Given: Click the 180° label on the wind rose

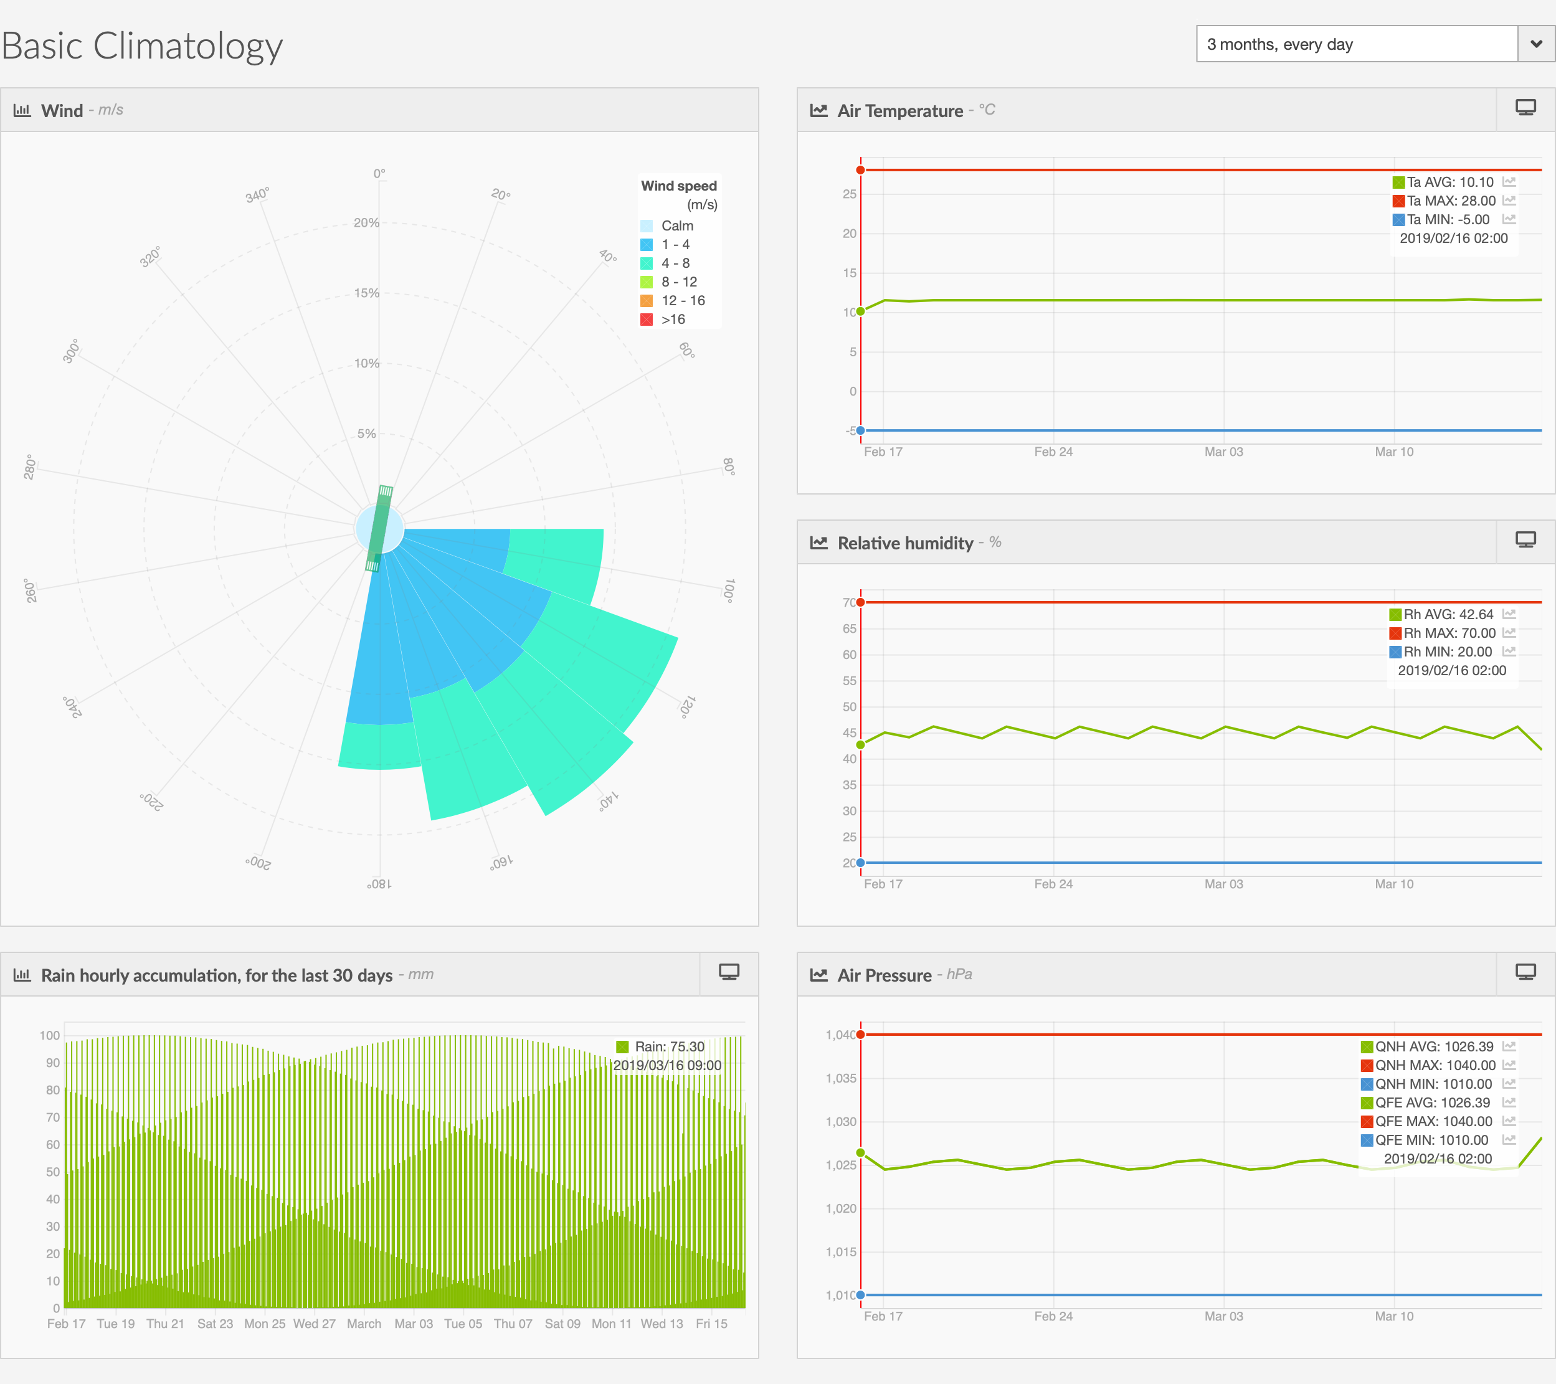Looking at the screenshot, I should [x=380, y=884].
